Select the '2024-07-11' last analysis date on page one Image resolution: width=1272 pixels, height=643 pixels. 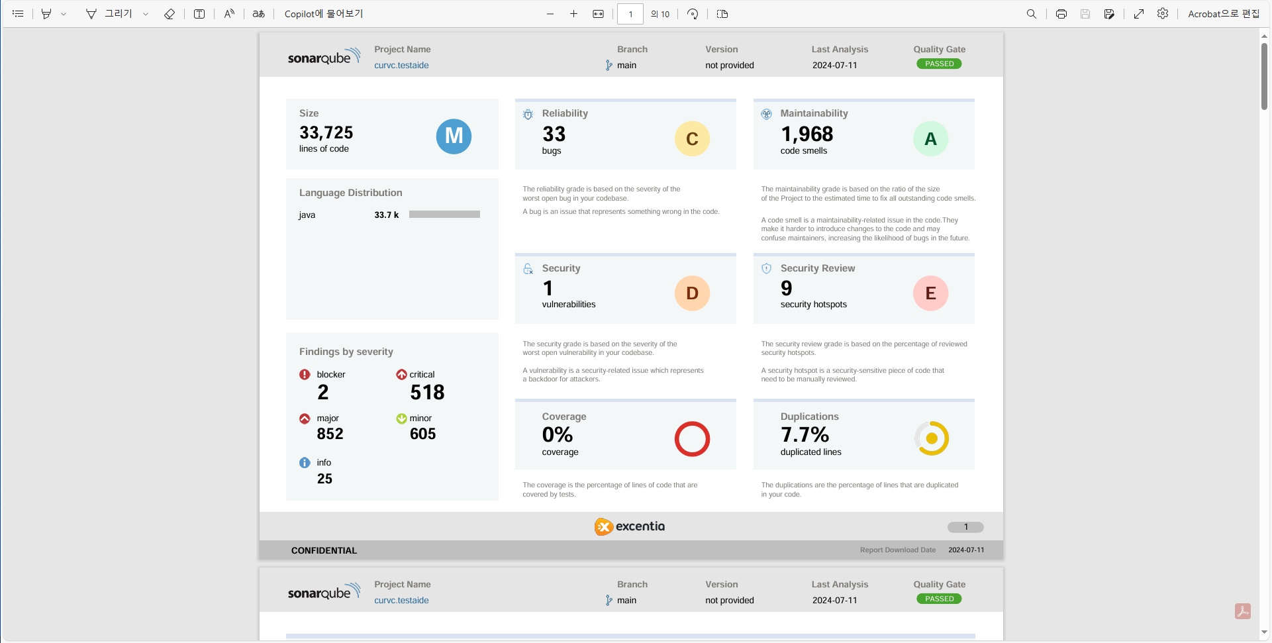pos(834,66)
